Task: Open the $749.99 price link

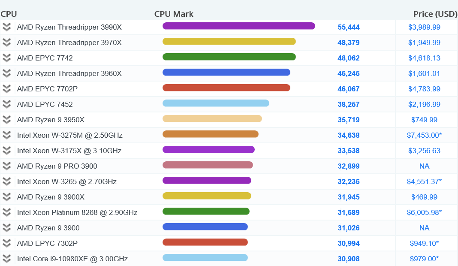Action: click(x=424, y=120)
